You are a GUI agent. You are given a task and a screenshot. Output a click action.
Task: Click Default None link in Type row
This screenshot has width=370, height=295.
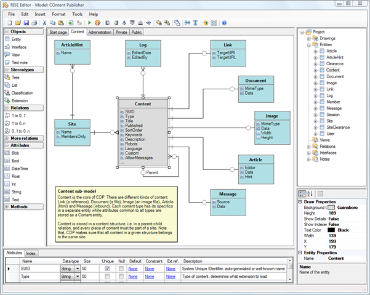133,277
